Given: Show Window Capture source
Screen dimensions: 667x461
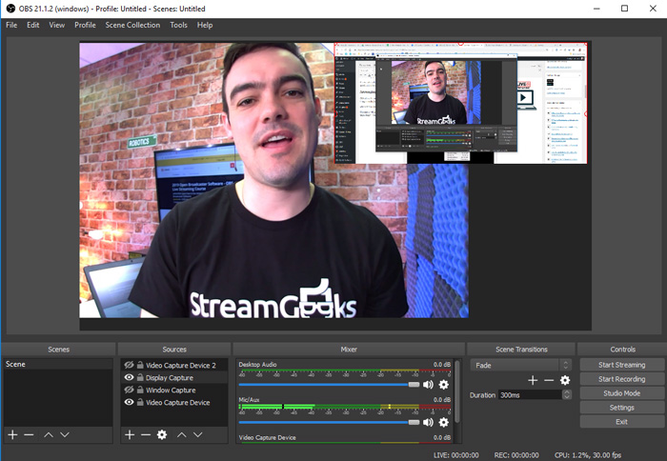Looking at the screenshot, I should coord(129,390).
